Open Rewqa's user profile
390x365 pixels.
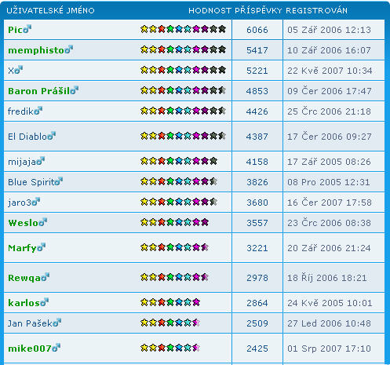[x=24, y=278]
